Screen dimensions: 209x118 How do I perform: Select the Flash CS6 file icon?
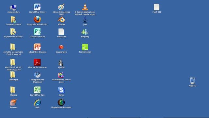(157, 7)
